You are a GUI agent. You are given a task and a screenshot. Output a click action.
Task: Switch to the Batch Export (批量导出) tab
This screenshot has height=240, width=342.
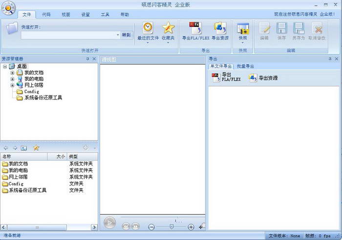(245, 66)
